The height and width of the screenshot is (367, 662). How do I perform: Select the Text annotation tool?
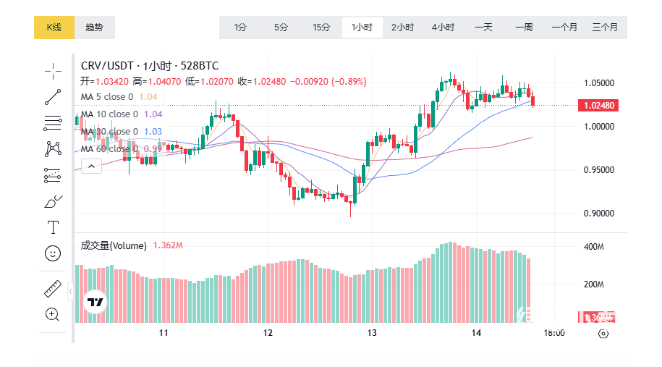coord(53,227)
